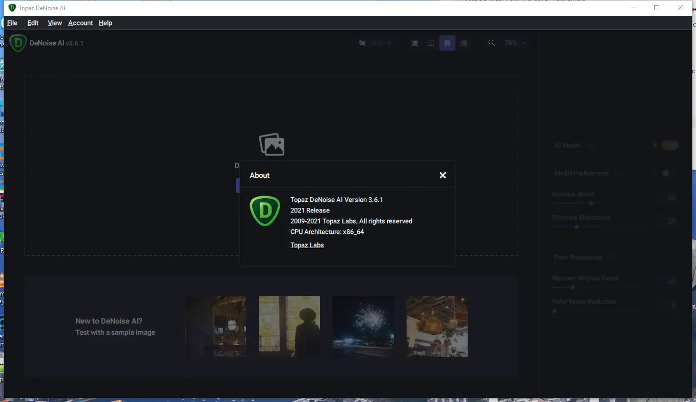Click the DeNoise AI logo in the toolbar
The height and width of the screenshot is (402, 696).
18,43
